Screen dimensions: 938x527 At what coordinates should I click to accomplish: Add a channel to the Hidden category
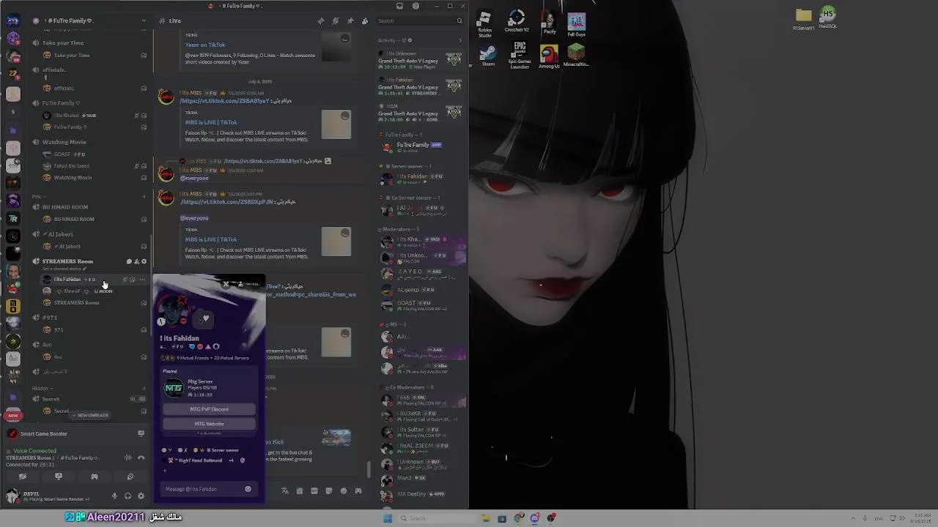[144, 388]
